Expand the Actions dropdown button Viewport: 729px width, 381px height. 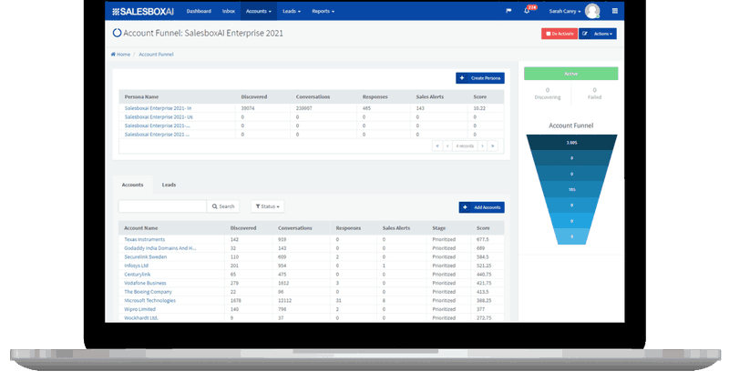click(598, 34)
